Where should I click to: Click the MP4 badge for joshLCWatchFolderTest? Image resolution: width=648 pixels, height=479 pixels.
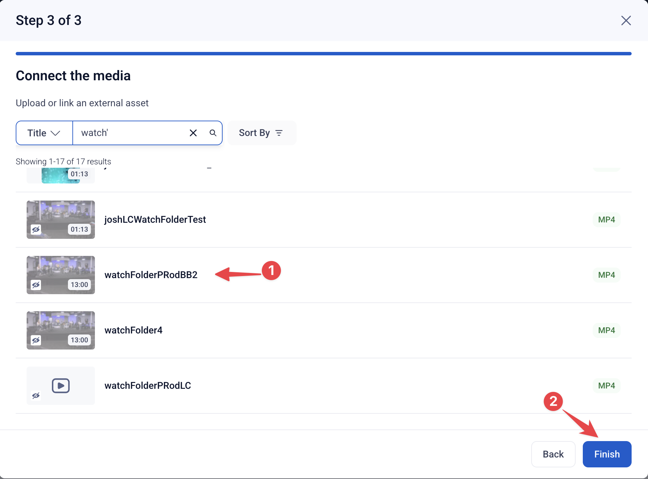pos(607,220)
